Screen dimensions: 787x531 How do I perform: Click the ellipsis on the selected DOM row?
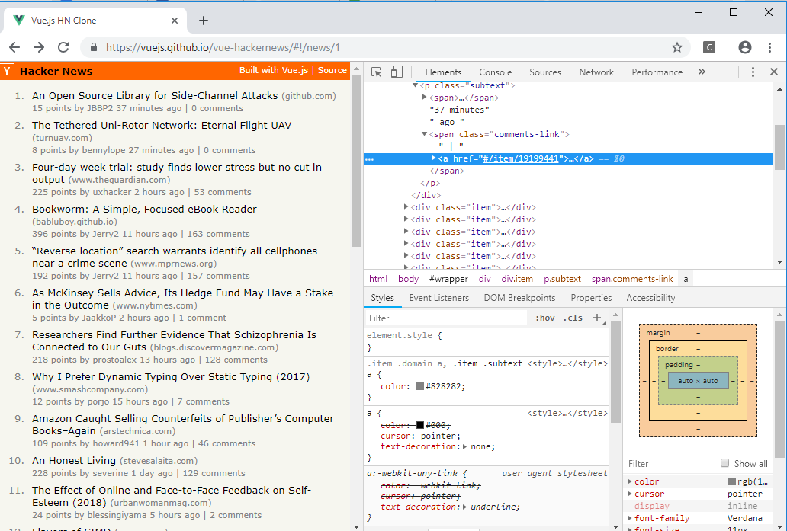[369, 159]
